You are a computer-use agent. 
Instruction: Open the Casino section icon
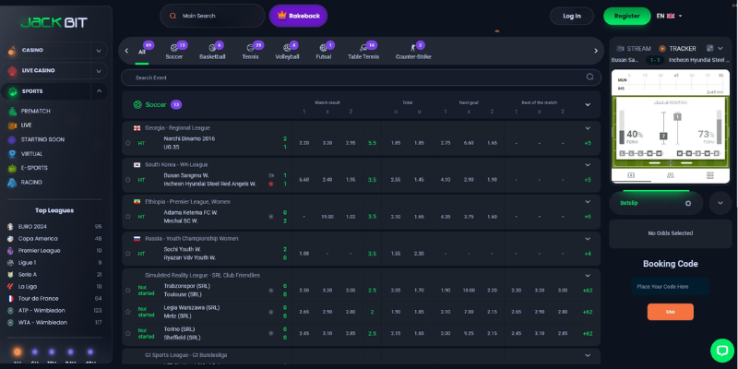tap(12, 50)
